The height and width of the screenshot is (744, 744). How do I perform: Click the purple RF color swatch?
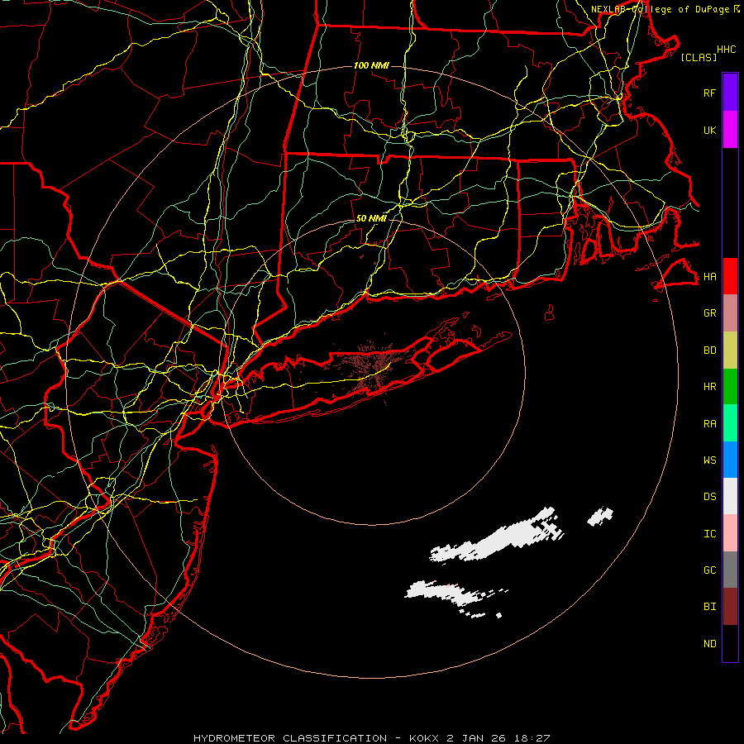(x=730, y=93)
